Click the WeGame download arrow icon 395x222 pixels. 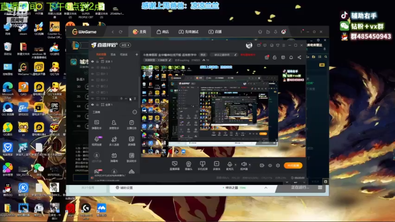[276, 32]
